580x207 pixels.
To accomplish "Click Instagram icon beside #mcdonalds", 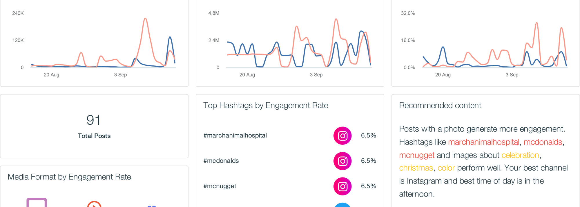I will (x=342, y=161).
